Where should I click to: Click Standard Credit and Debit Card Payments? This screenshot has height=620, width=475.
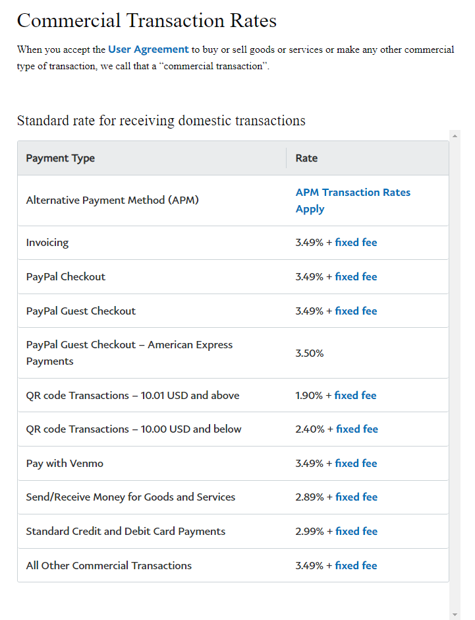click(x=126, y=532)
